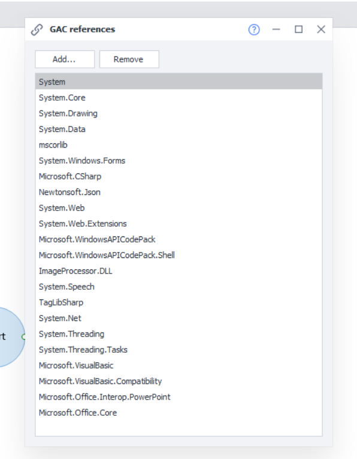357x459 pixels.
Task: Choose System.Web.Extensions entry
Action: click(x=179, y=224)
